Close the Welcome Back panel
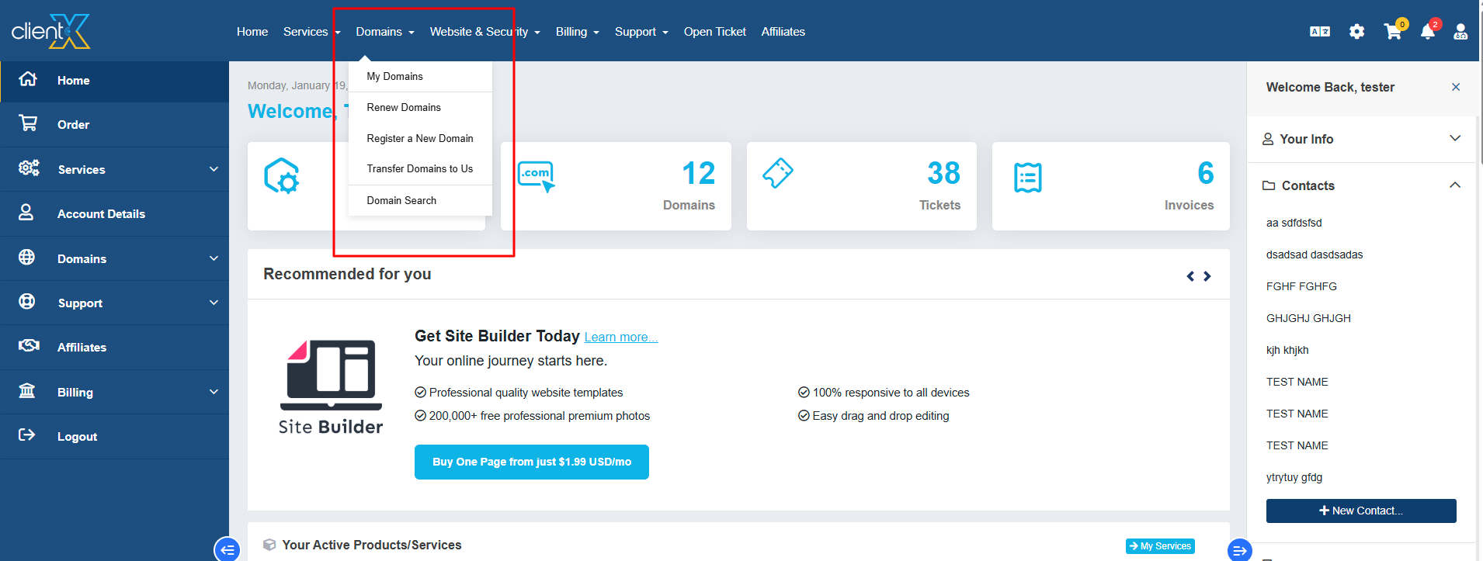Screen dimensions: 1483x561 click(x=1455, y=87)
